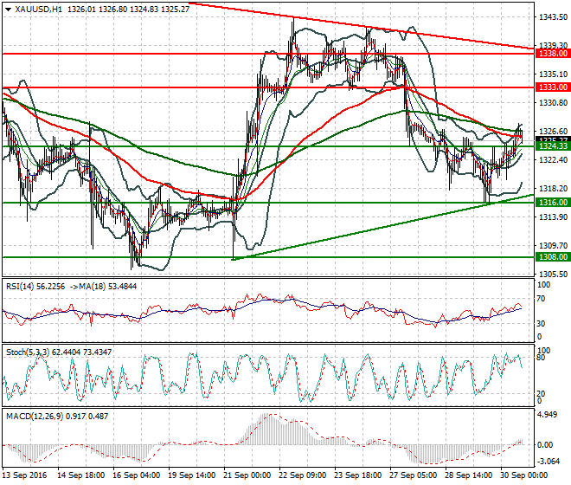
Task: Select the red 1333.00 resistance label
Action: coord(553,87)
